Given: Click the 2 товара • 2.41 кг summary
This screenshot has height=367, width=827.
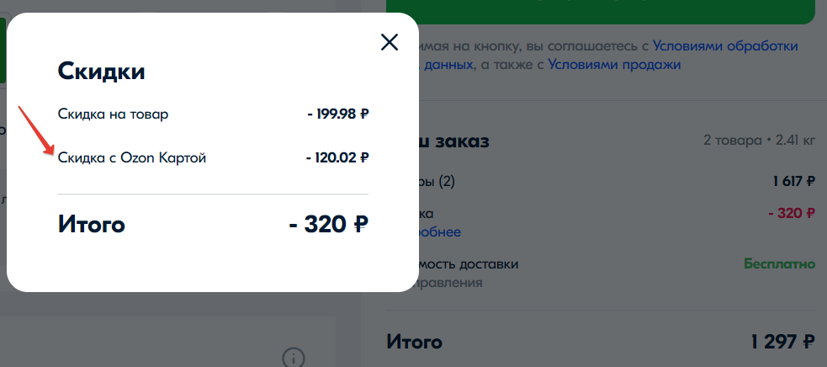Looking at the screenshot, I should (x=759, y=140).
